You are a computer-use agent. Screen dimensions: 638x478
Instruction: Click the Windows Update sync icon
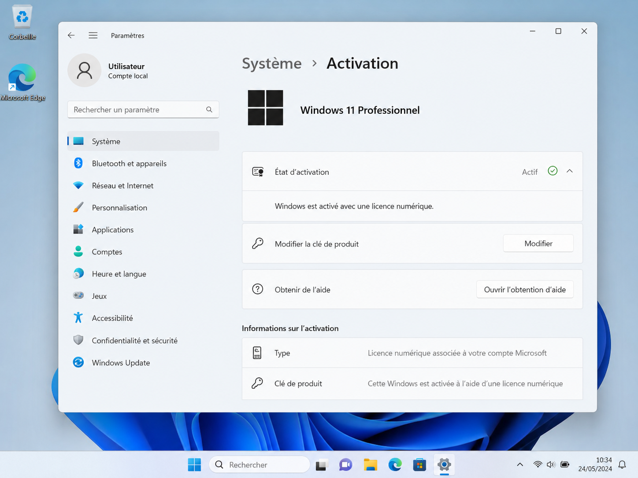tap(78, 362)
